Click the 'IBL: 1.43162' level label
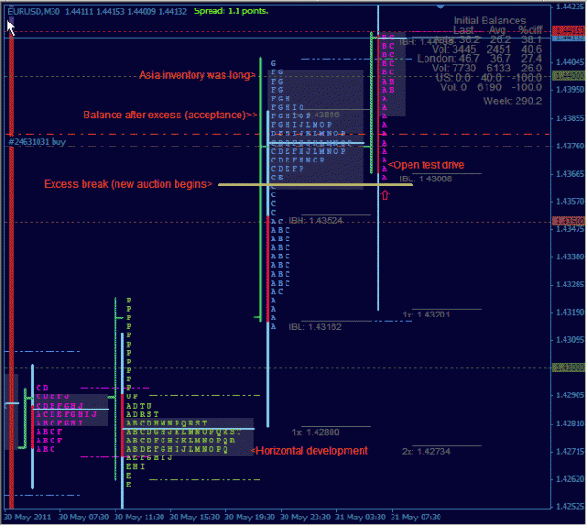The height and width of the screenshot is (526, 587). click(x=316, y=327)
